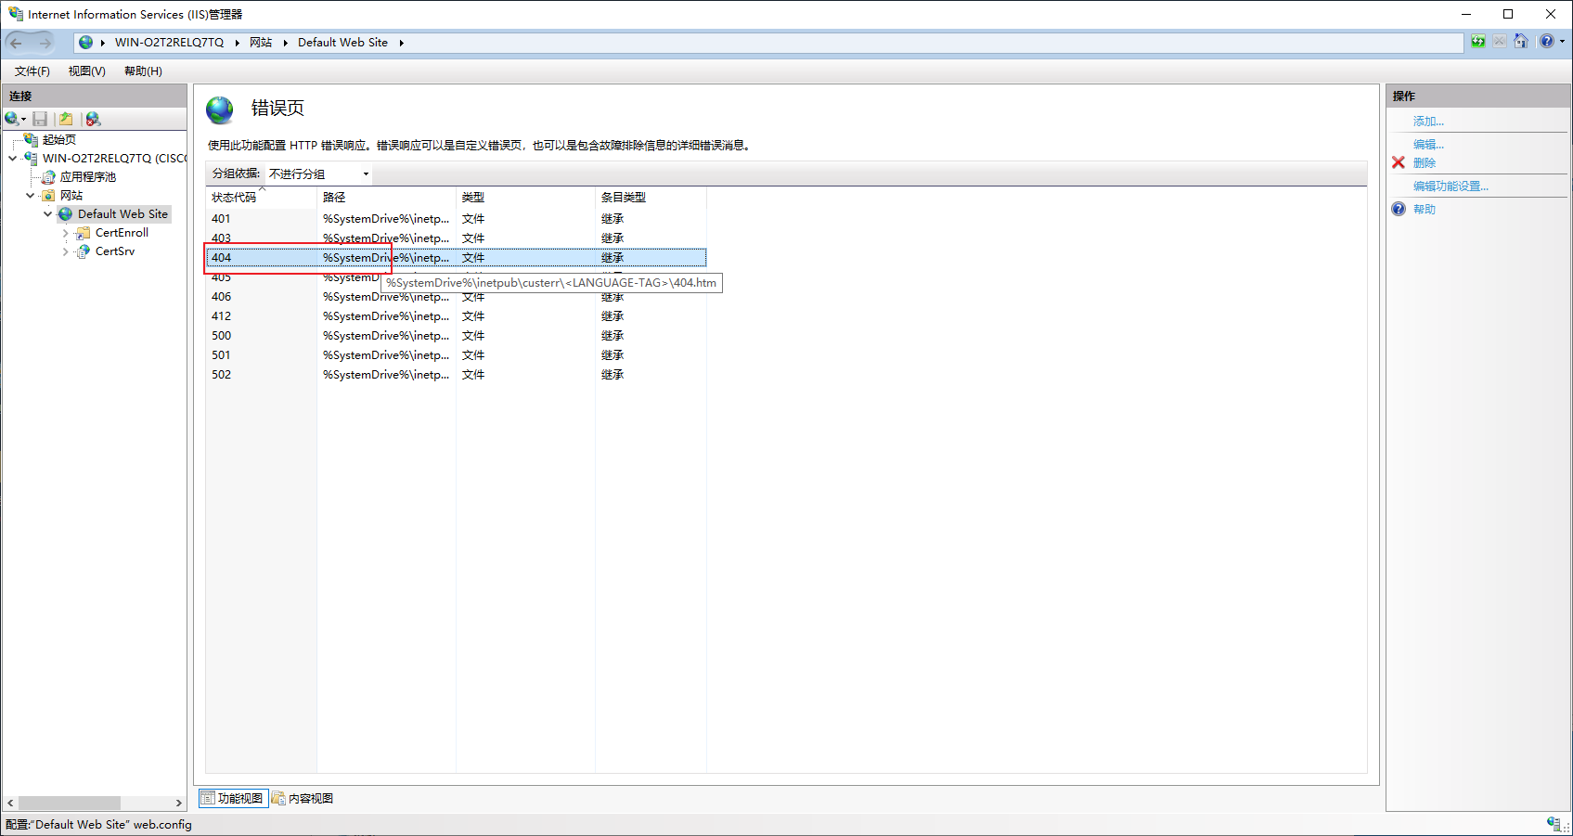Click the red X delete icon
Image resolution: width=1573 pixels, height=836 pixels.
coord(1399,162)
